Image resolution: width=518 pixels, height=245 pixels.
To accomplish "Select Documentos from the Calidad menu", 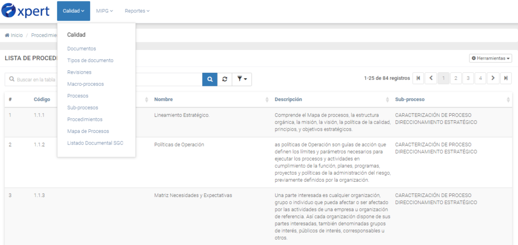I will tap(81, 48).
